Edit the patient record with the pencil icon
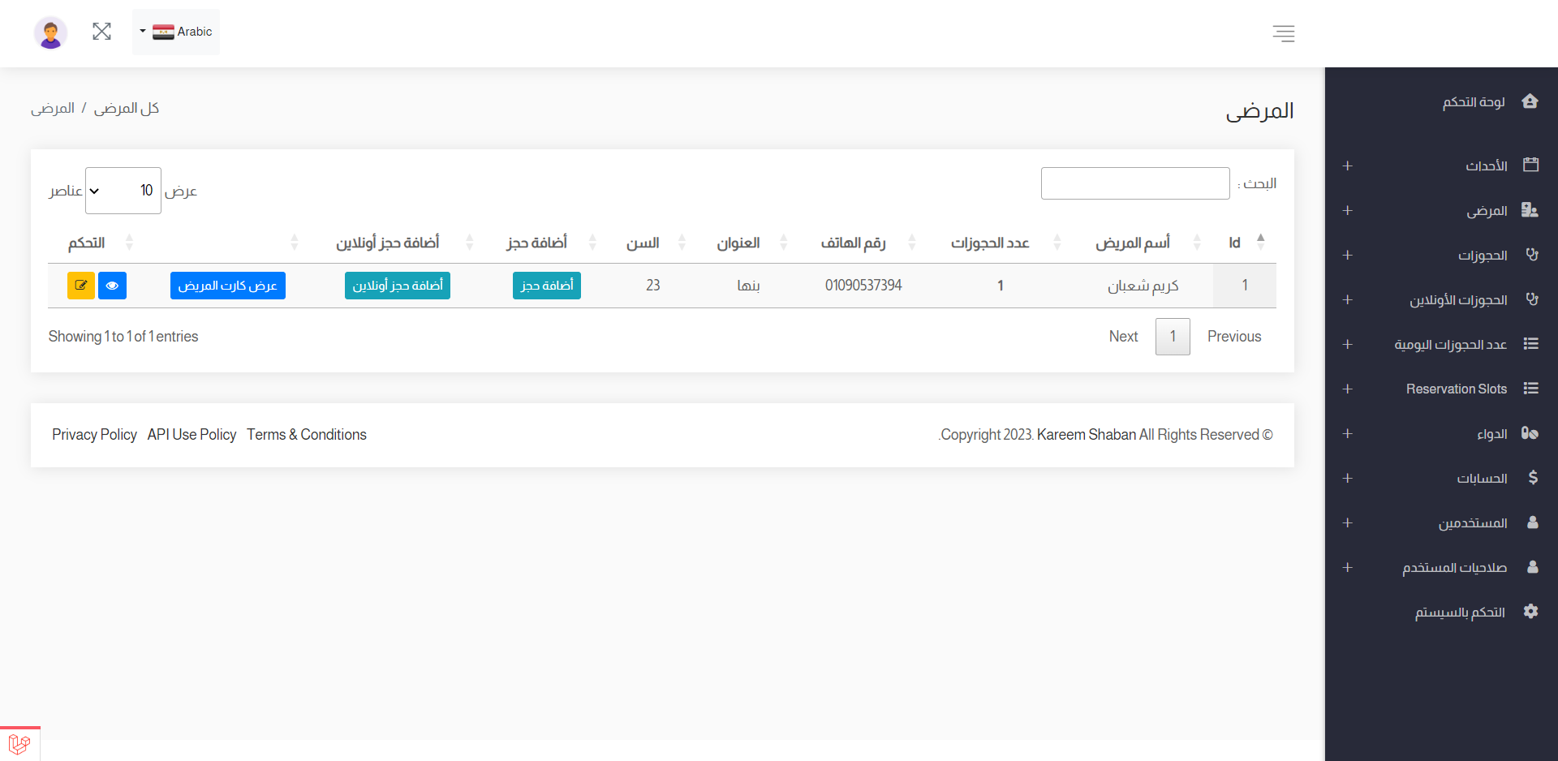The height and width of the screenshot is (761, 1558). pyautogui.click(x=81, y=286)
